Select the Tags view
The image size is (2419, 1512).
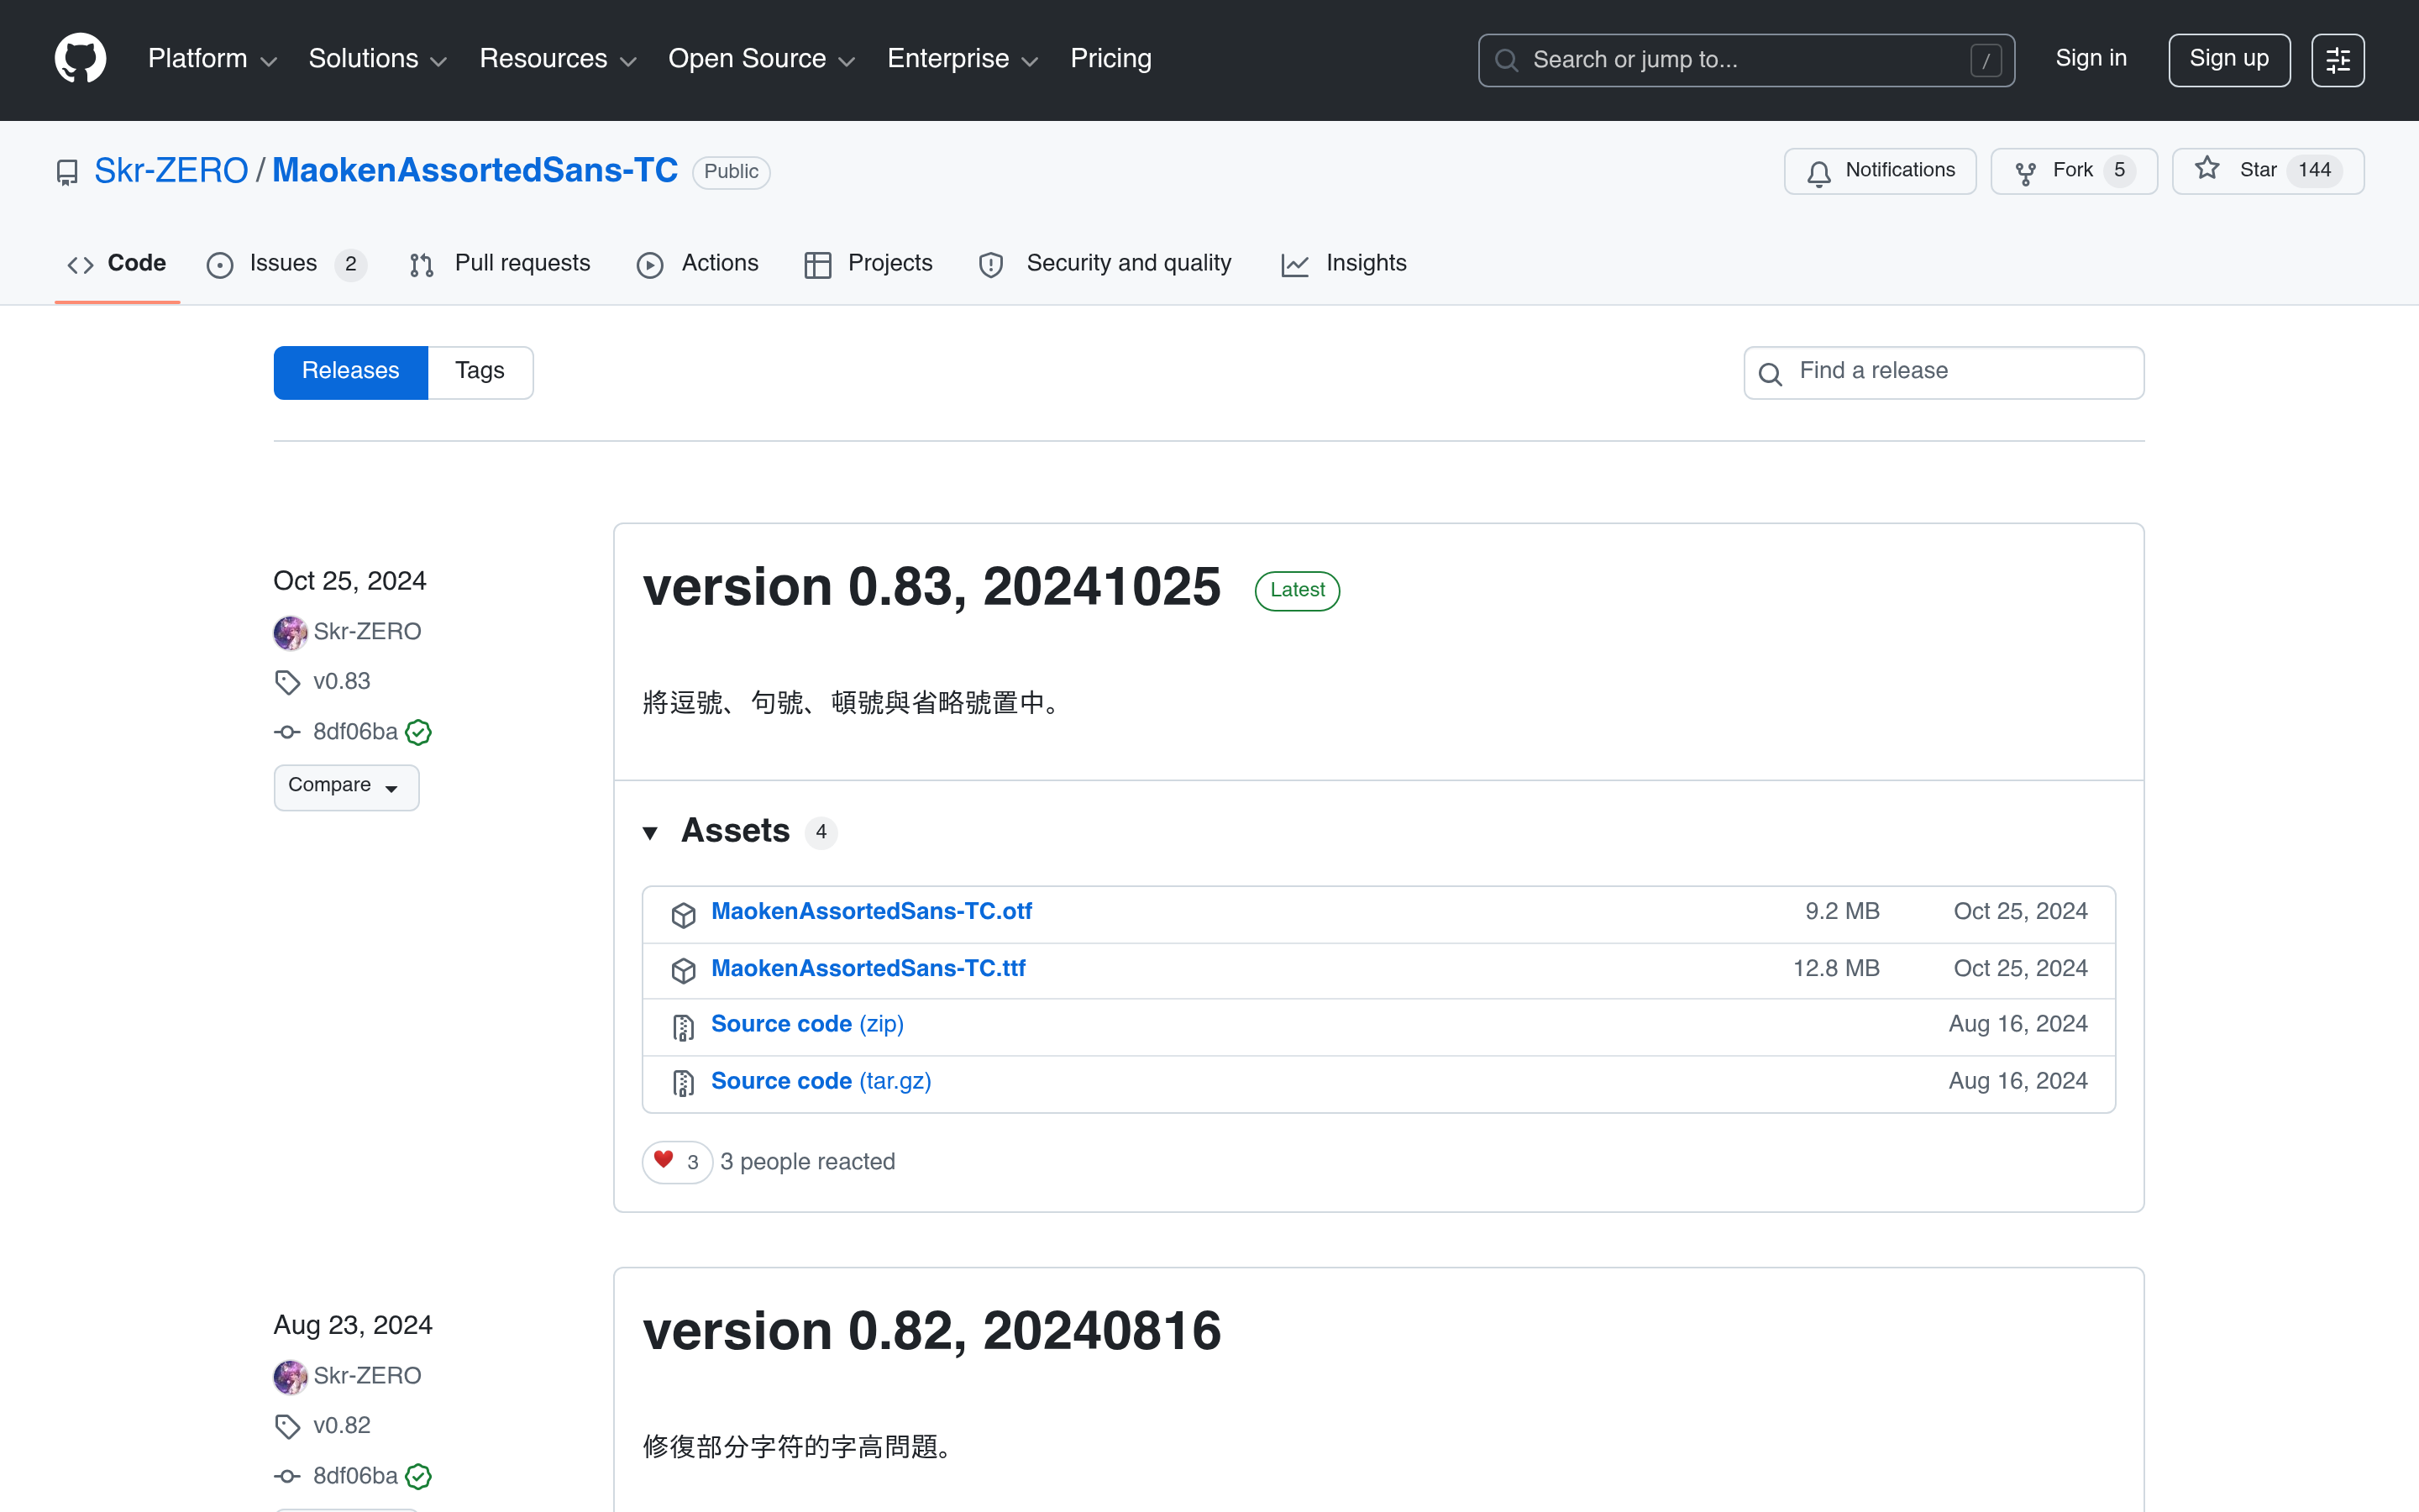pos(480,372)
